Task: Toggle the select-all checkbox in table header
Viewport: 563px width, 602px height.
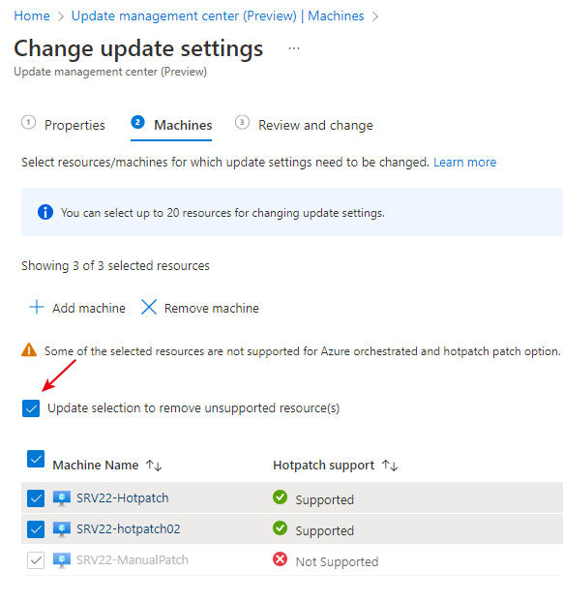Action: point(36,459)
